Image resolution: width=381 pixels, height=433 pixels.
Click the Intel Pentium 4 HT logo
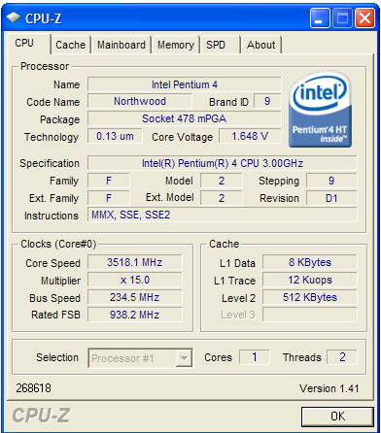tap(320, 110)
